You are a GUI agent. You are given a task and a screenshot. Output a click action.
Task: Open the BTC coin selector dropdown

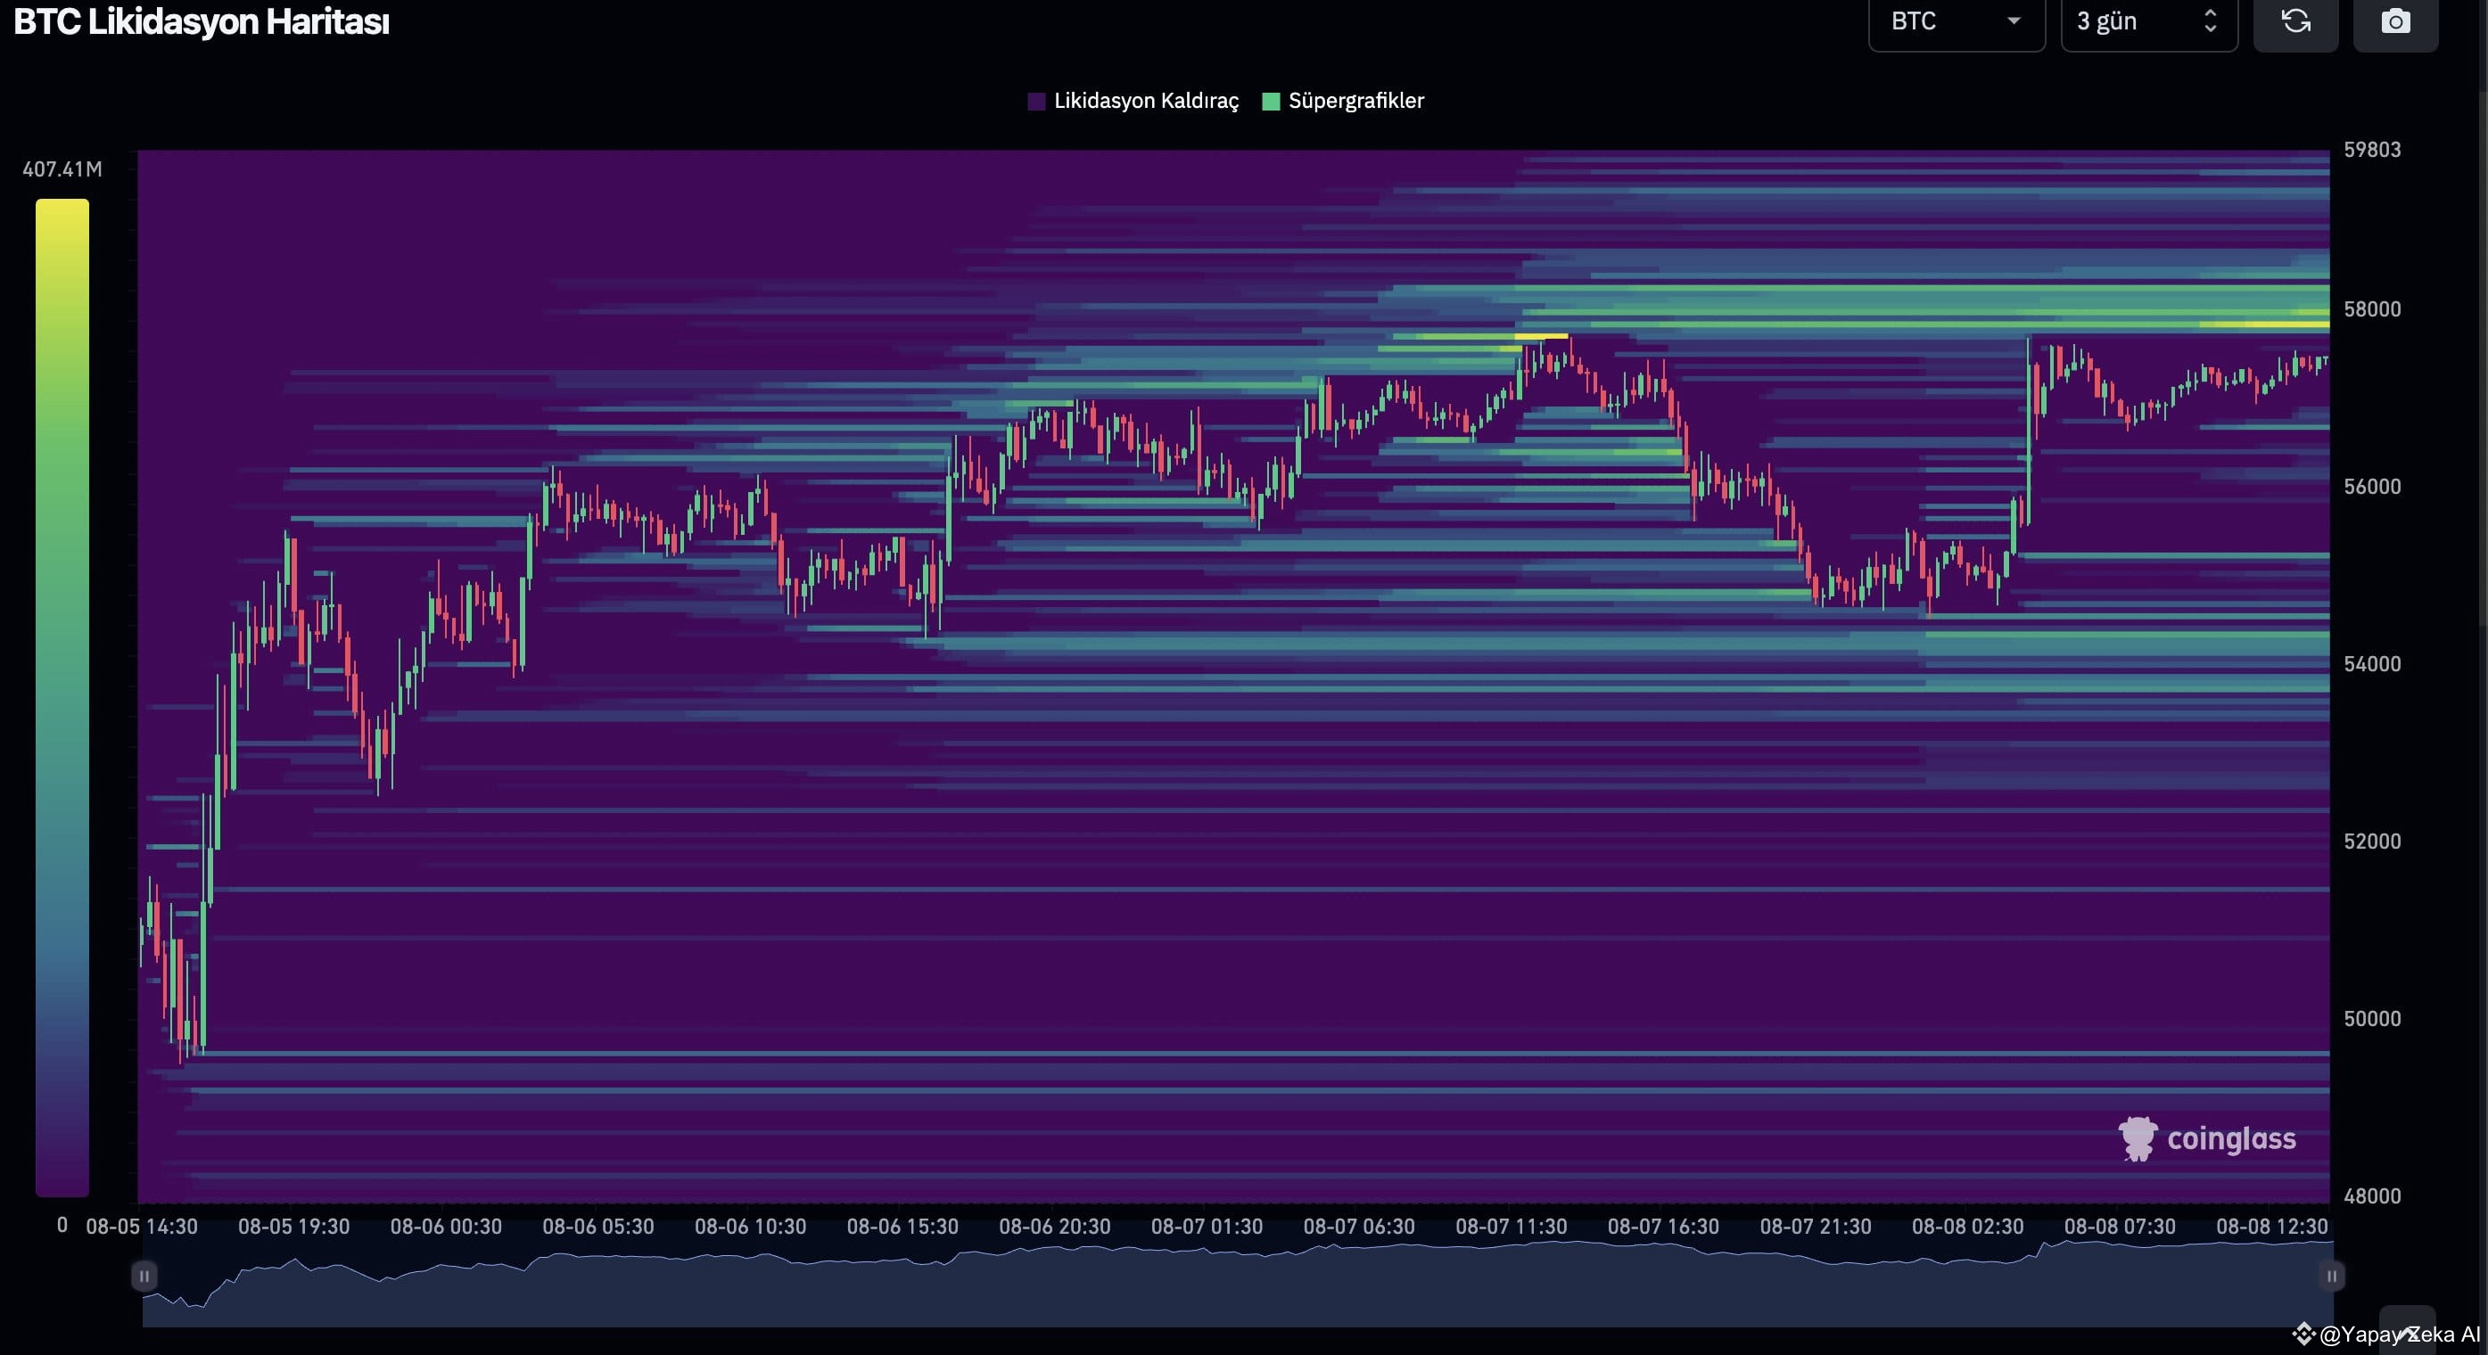1957,21
